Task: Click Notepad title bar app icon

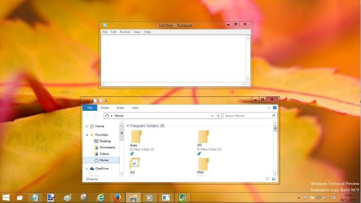Action: pos(105,25)
